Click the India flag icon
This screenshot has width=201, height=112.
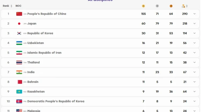[x=19, y=72]
